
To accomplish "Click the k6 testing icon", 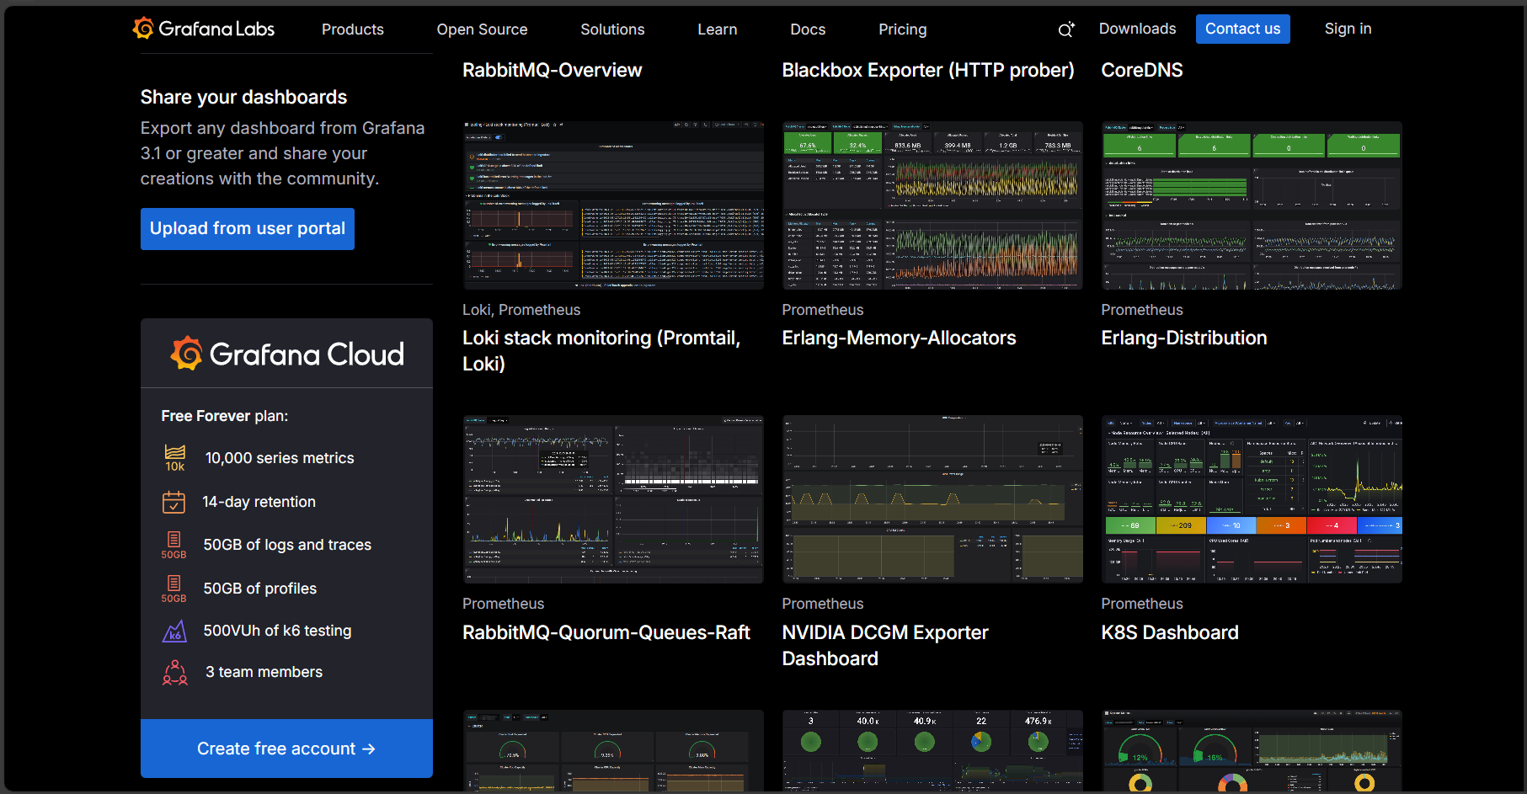I will (x=174, y=631).
